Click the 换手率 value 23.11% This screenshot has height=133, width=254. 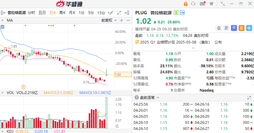click(x=167, y=66)
